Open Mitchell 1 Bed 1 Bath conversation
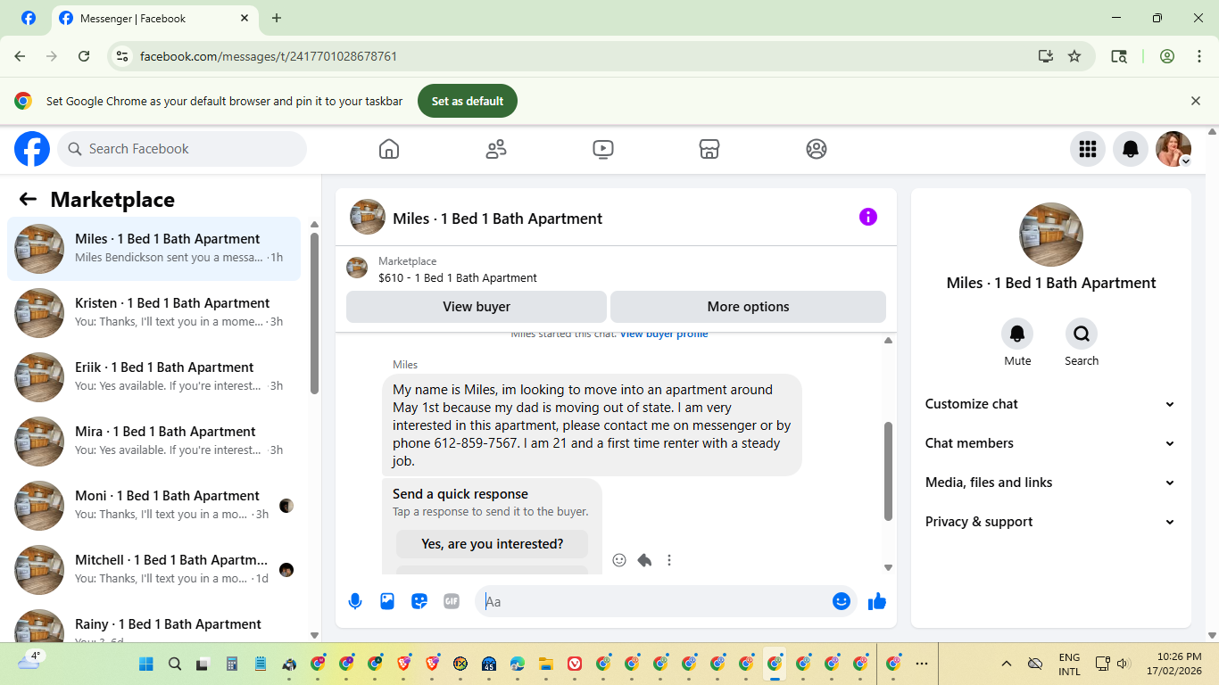The width and height of the screenshot is (1219, 685). (154, 570)
